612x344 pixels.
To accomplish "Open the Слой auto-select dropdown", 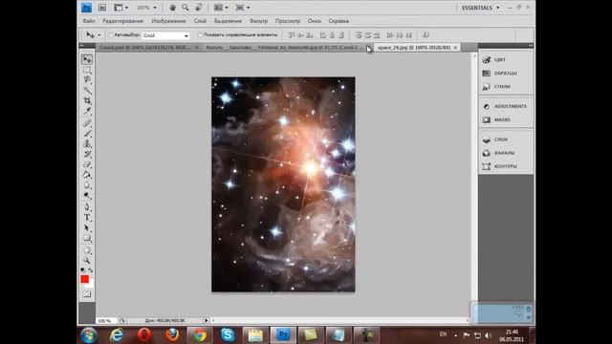I will point(165,35).
